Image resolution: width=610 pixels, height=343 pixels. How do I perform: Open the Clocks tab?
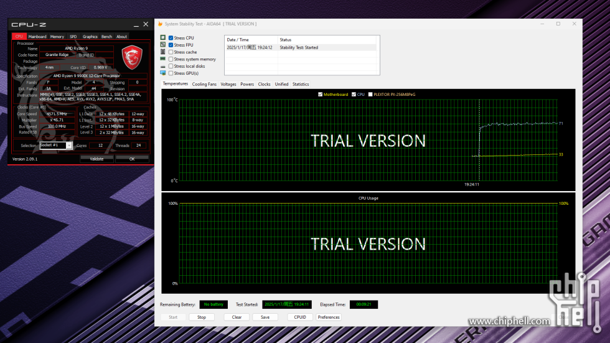coord(264,84)
